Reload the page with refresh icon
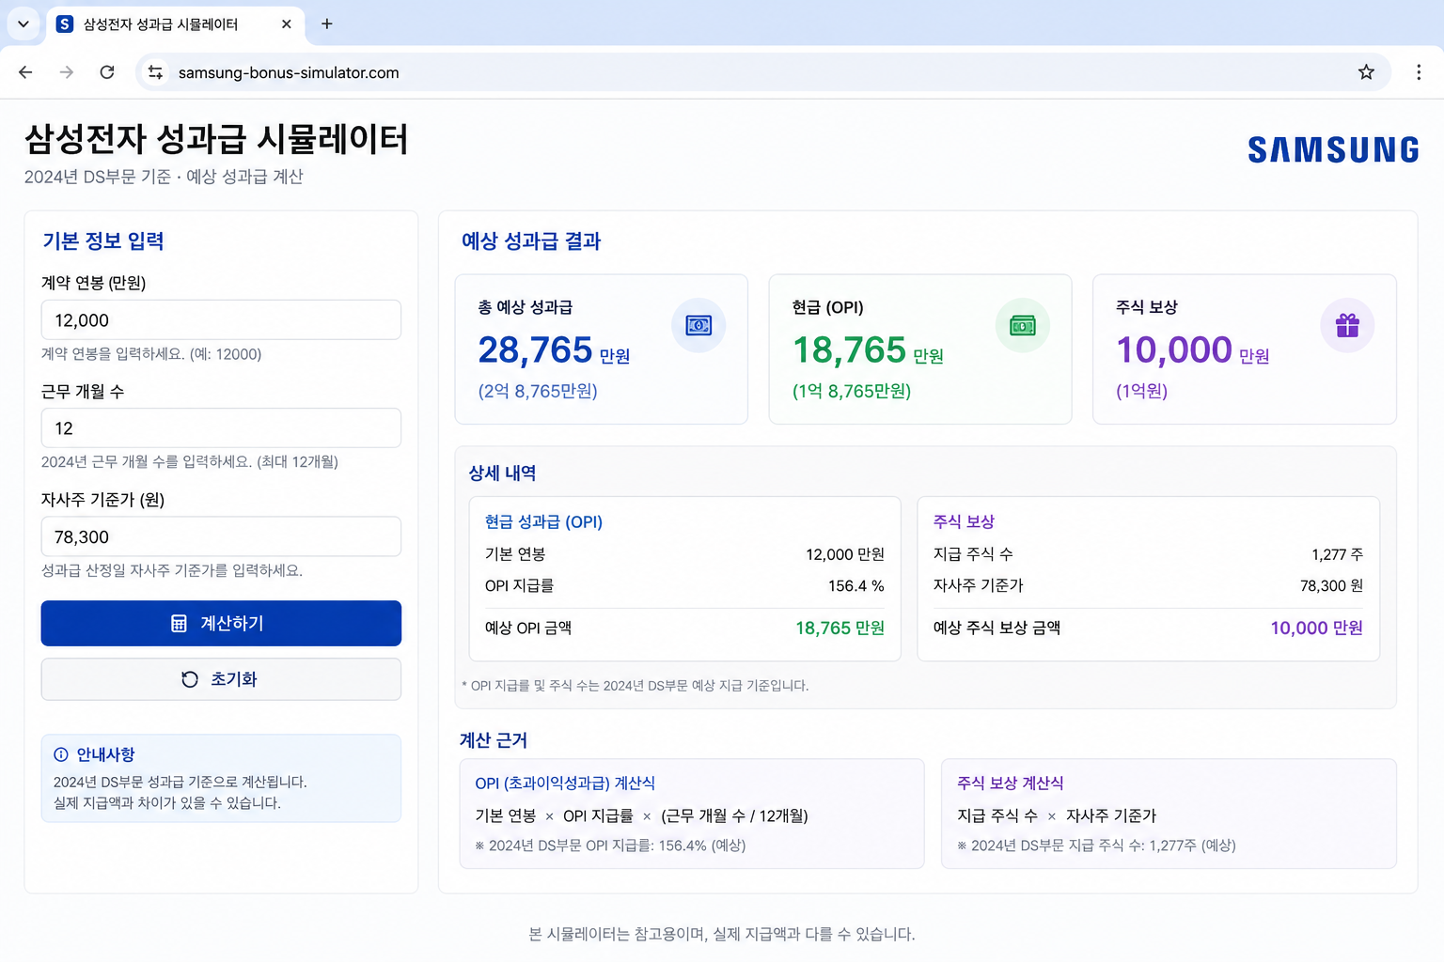 [x=107, y=72]
